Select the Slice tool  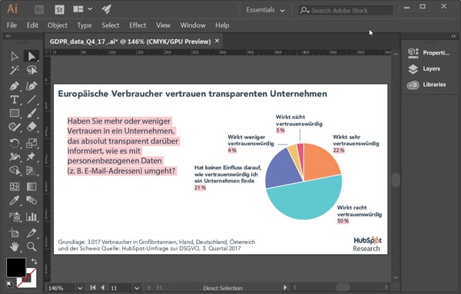tap(32, 233)
